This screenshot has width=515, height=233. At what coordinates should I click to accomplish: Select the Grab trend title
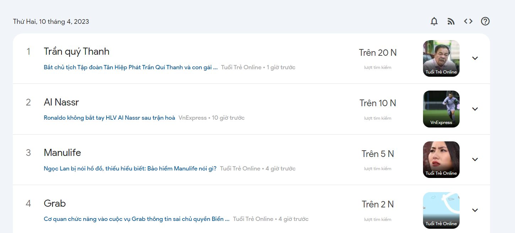[55, 204]
